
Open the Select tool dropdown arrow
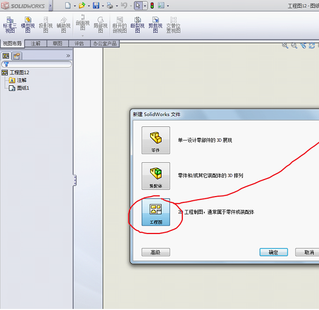pyautogui.click(x=145, y=6)
